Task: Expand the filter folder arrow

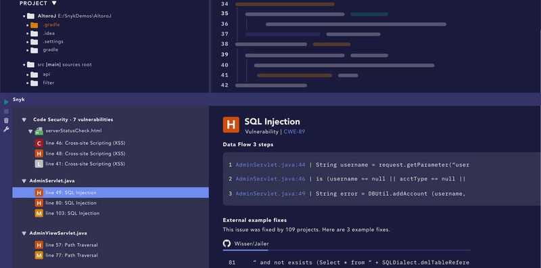Action: 28,83
